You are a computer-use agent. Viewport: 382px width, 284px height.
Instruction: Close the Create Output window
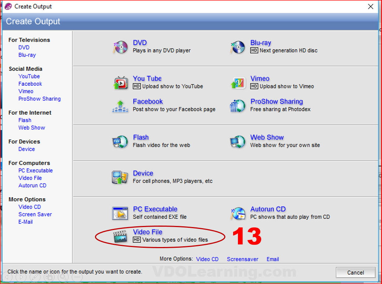pyautogui.click(x=371, y=7)
